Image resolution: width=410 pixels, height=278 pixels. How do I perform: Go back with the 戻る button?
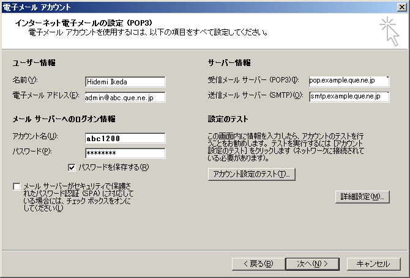coord(258,264)
